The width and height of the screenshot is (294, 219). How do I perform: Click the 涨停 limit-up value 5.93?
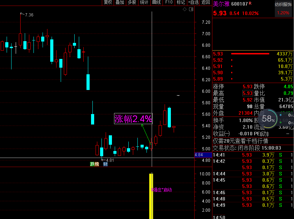click(x=248, y=86)
